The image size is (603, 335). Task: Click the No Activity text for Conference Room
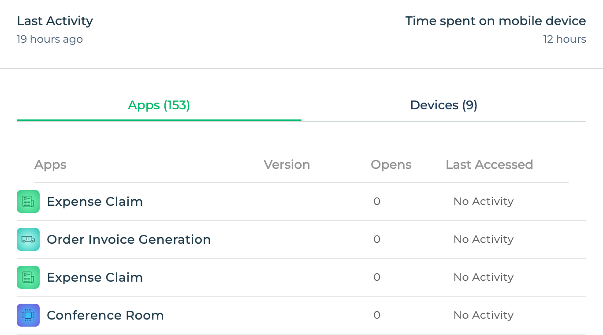point(484,315)
